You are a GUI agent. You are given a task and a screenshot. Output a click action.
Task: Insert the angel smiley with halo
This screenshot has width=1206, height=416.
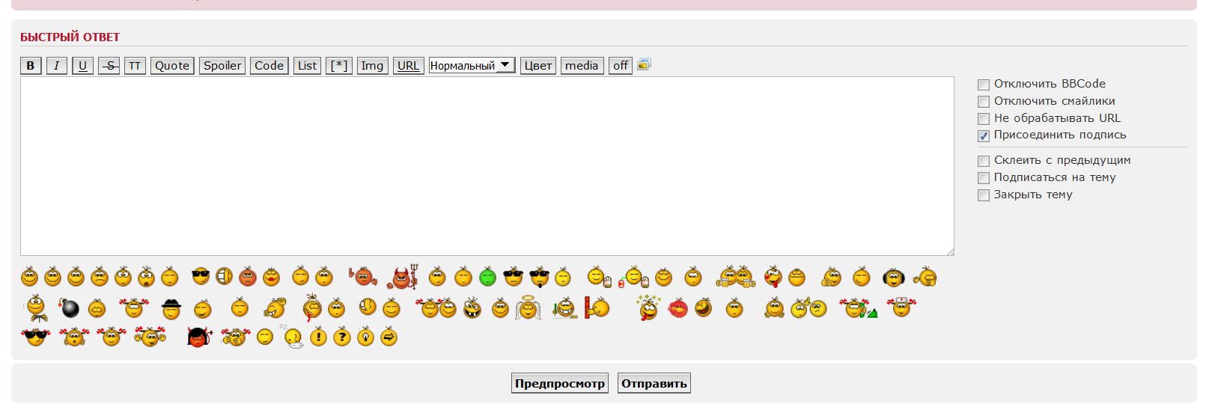(x=528, y=308)
